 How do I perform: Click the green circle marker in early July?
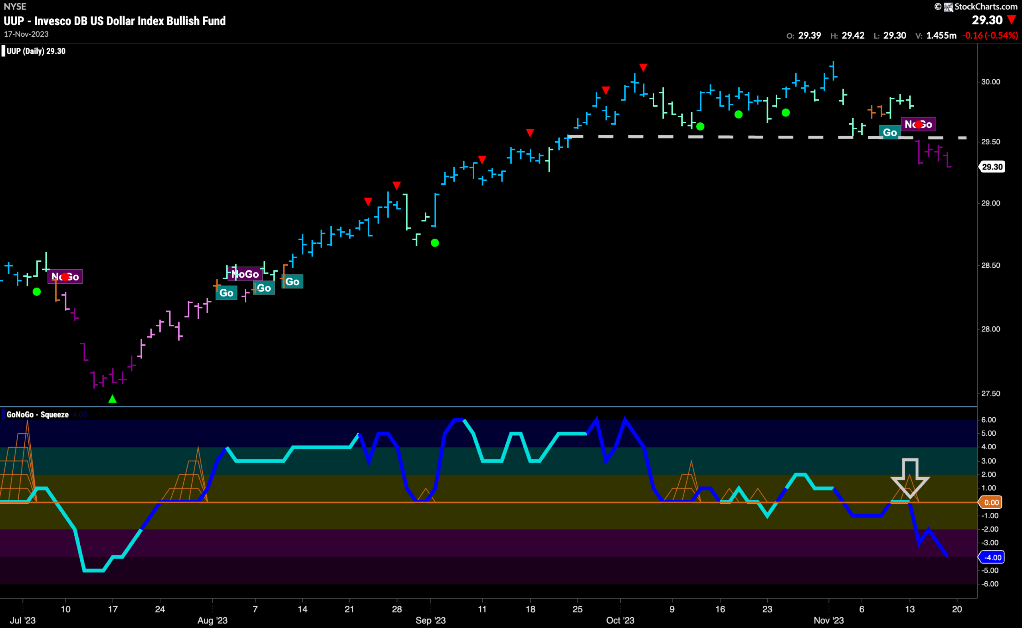37,292
